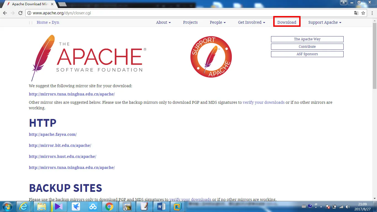Screen dimensions: 377x212
Task: Open the Projects menu item
Action: pyautogui.click(x=190, y=22)
